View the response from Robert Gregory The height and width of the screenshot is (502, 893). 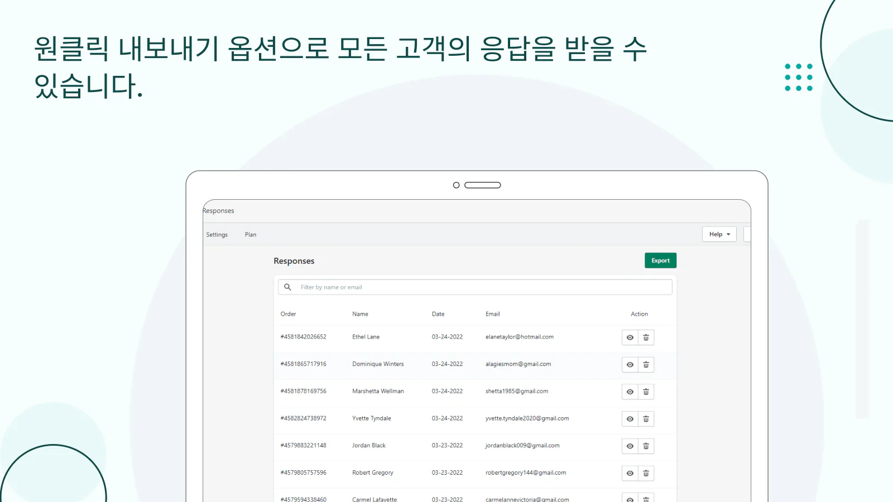coord(630,474)
